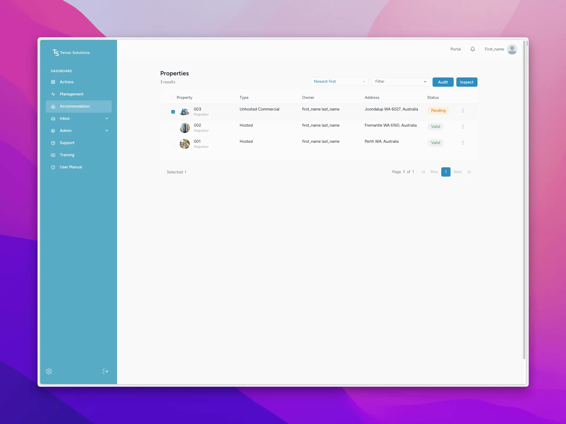
Task: Check the property 002 checkbox
Action: 173,128
